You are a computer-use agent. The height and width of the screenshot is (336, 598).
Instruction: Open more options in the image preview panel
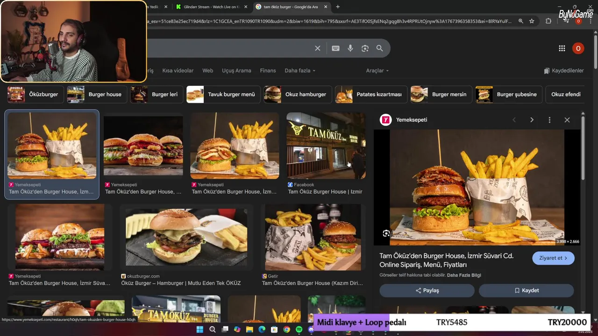[549, 120]
